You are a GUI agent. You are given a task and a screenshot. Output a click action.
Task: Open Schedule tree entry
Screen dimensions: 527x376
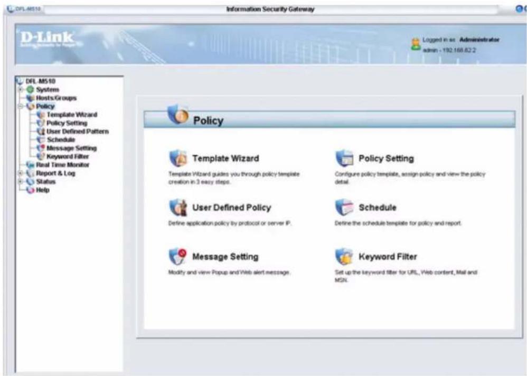[x=61, y=140]
